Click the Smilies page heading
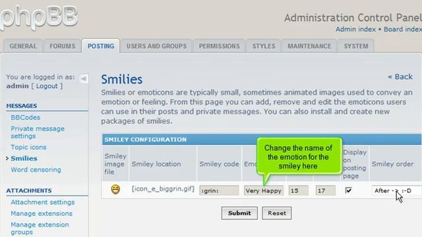This screenshot has width=422, height=237. [122, 79]
